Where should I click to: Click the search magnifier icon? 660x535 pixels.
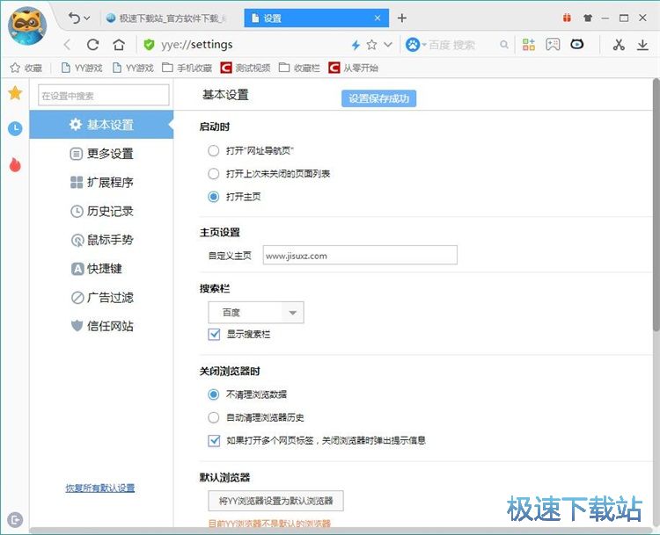(504, 45)
